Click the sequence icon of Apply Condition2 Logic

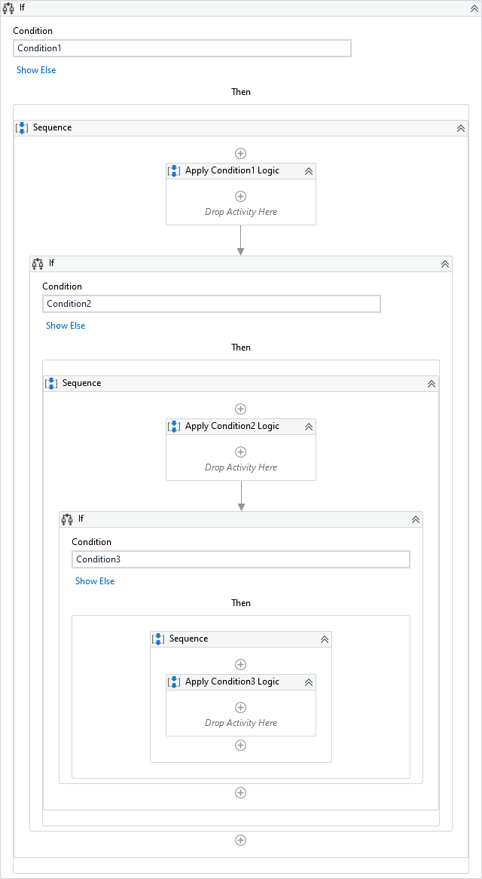[x=174, y=427]
